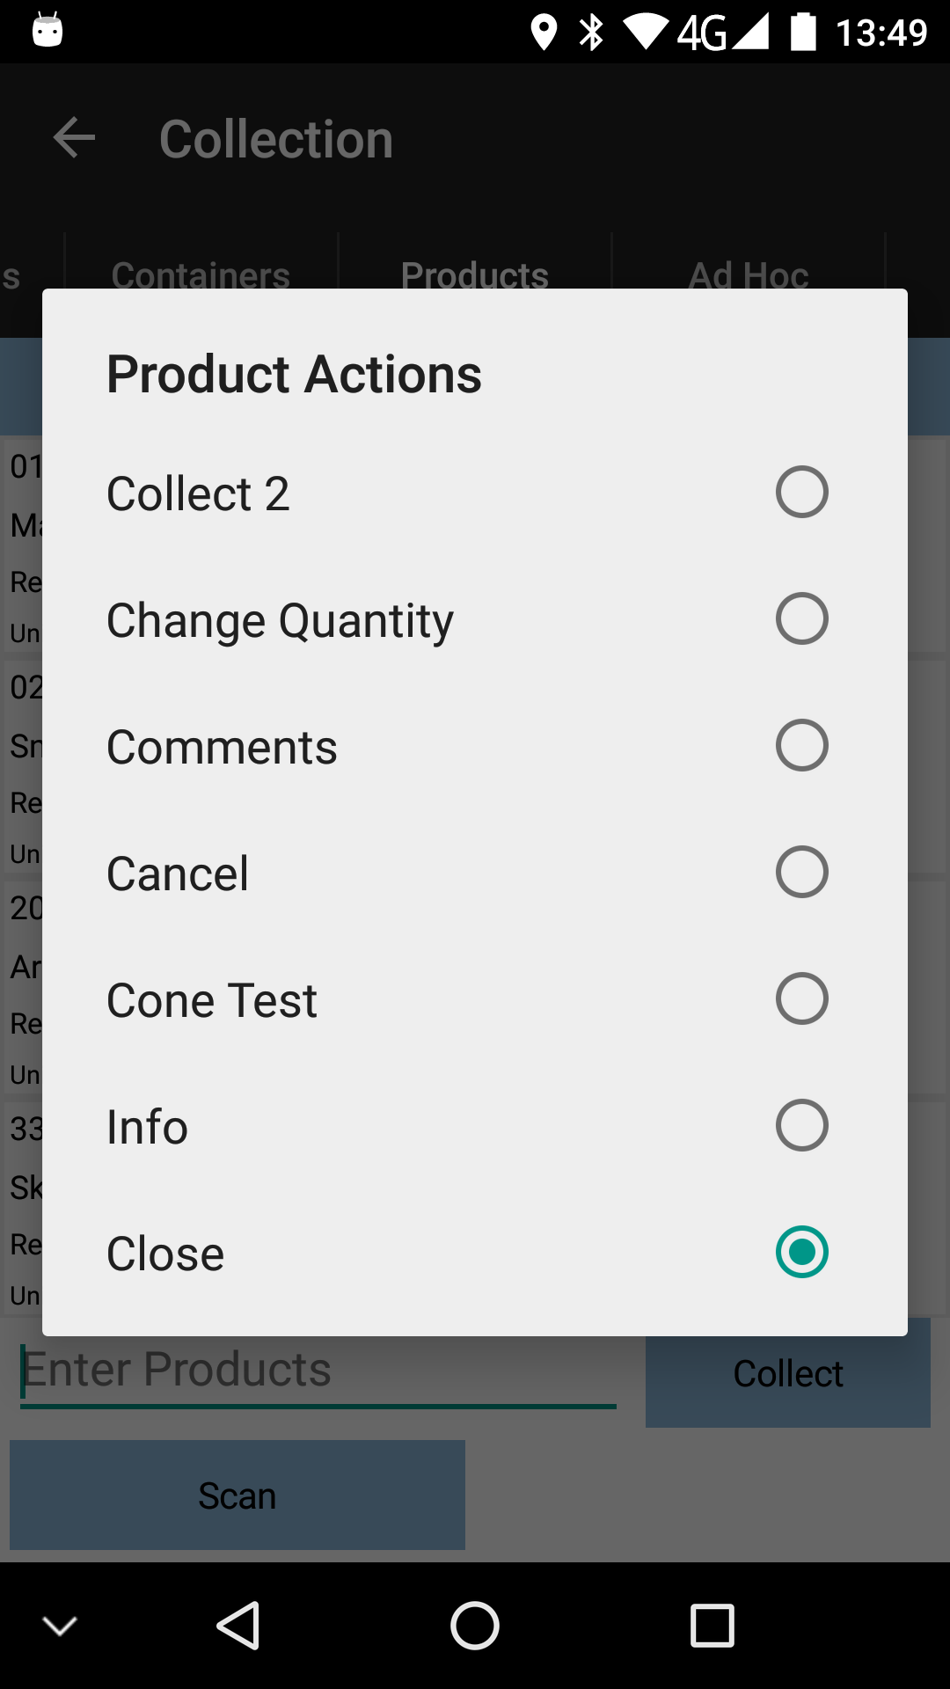
Task: Select the Cancel radio option
Action: [x=801, y=872]
